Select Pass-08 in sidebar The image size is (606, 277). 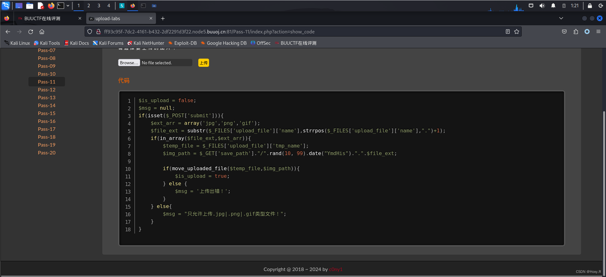[x=47, y=58]
